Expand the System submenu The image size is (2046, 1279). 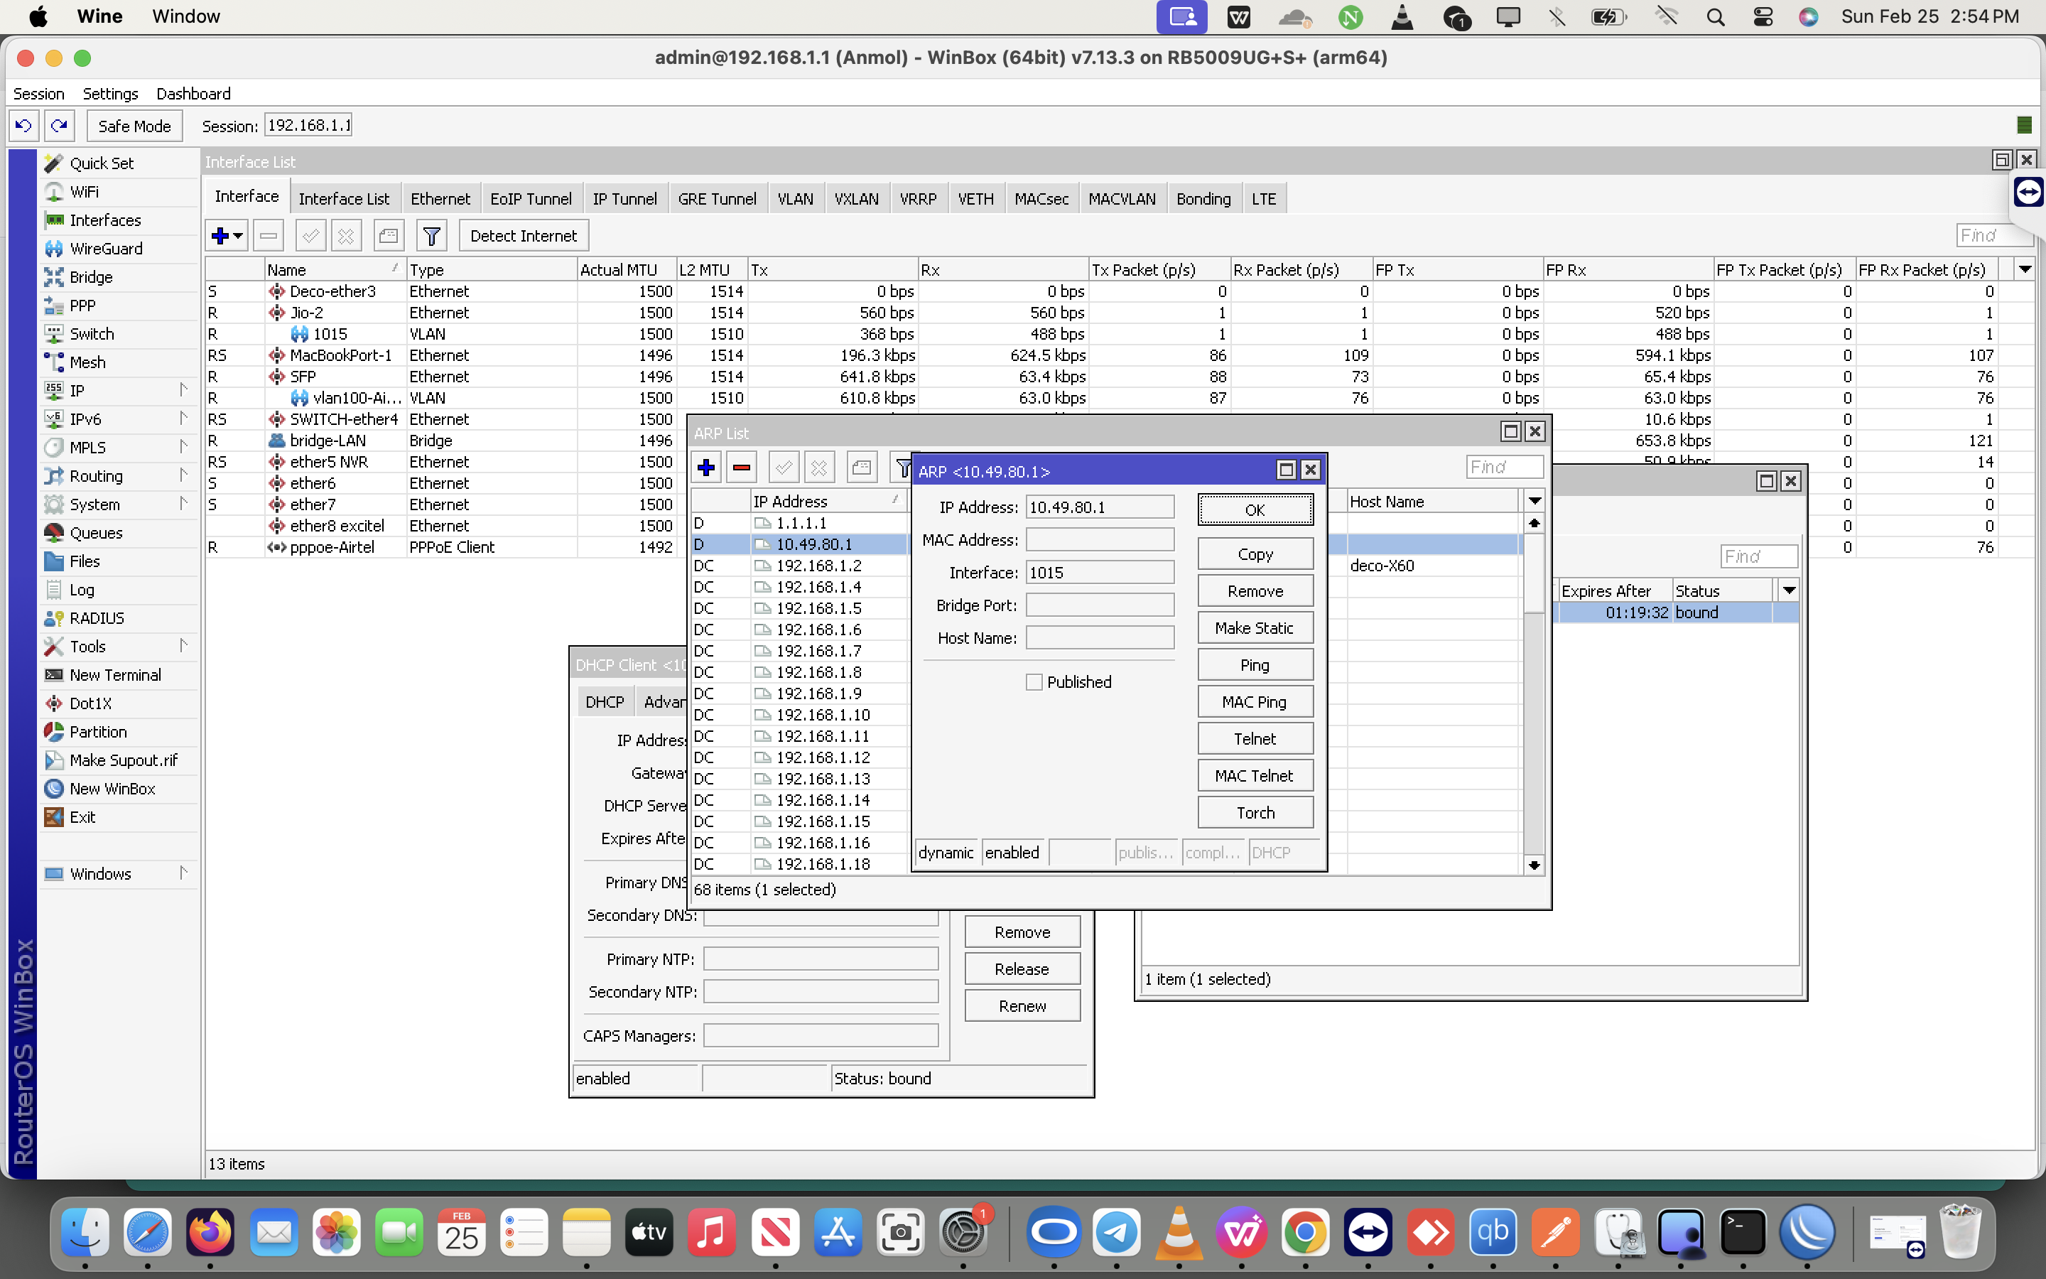tap(119, 505)
